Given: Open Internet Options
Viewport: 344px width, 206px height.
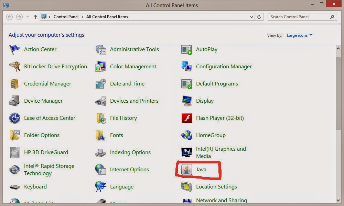Looking at the screenshot, I should coord(129,169).
